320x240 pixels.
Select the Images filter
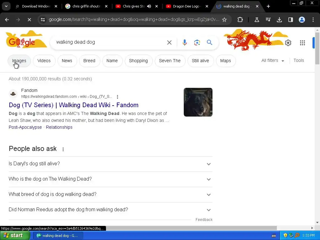click(x=19, y=61)
